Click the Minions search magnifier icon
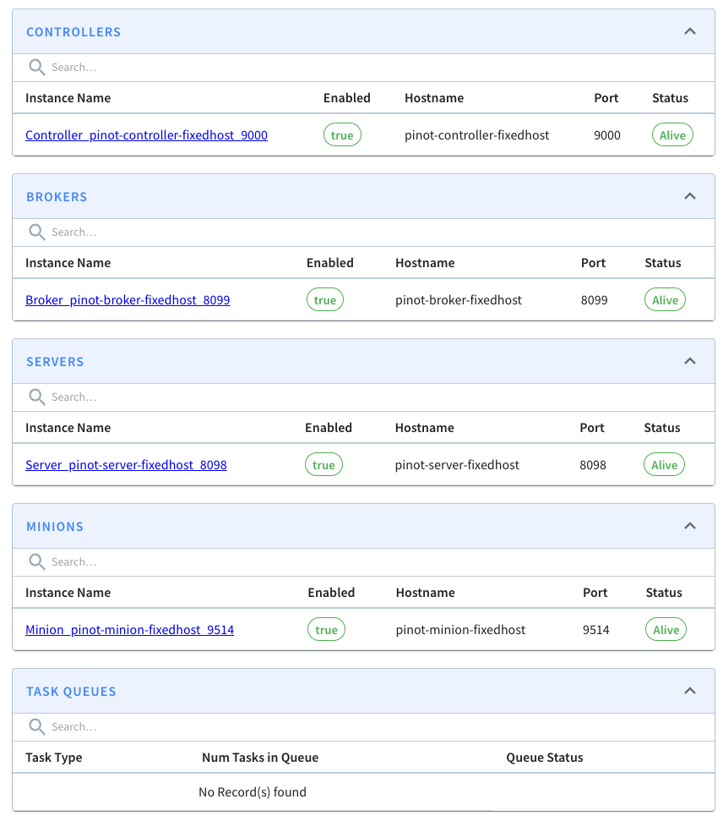 click(x=36, y=561)
